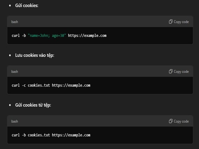The height and width of the screenshot is (149, 199).
Task: Click the bash label of the curl -c block
Action: pyautogui.click(x=15, y=72)
